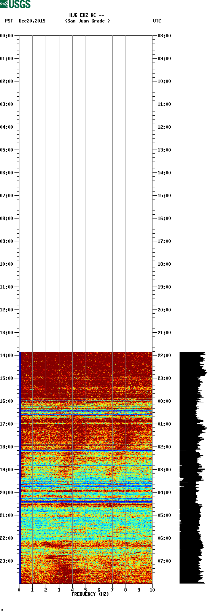210x614 pixels.
Task: Click frequency axis tick label 0
Action: pyautogui.click(x=19, y=590)
